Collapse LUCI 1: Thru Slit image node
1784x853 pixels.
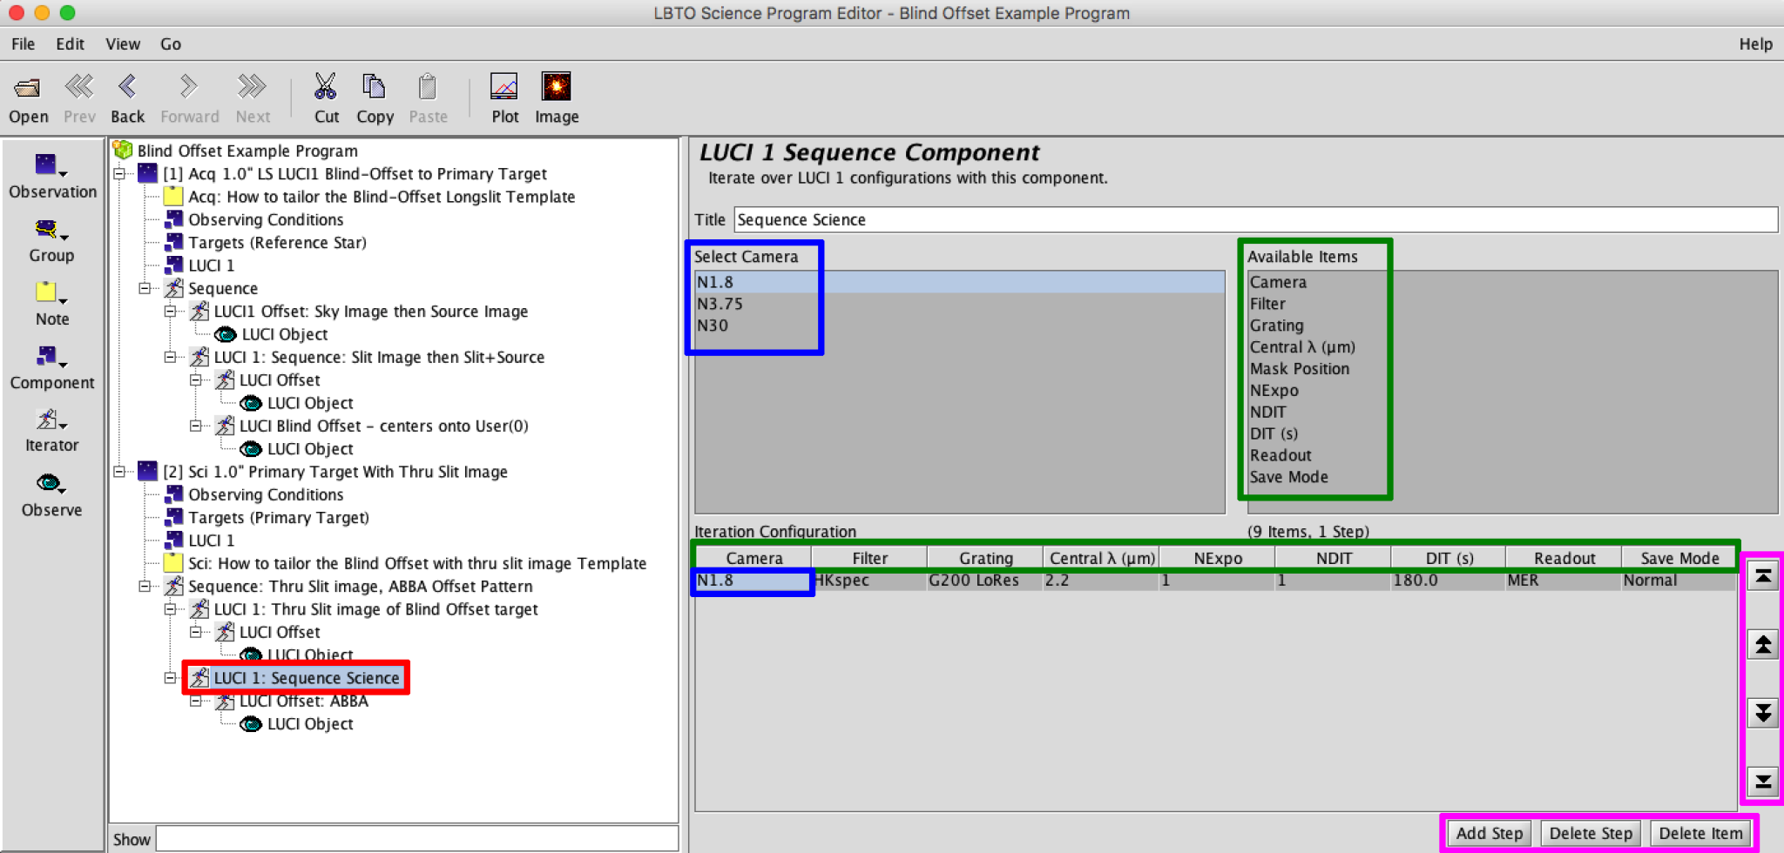(170, 609)
